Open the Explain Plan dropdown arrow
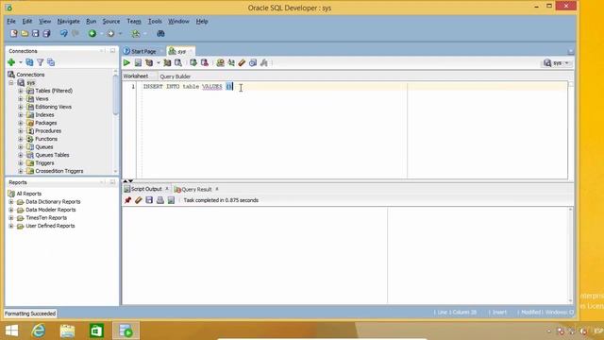 click(x=159, y=63)
